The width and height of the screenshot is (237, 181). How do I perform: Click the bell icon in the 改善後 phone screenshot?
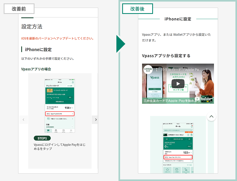point(192,126)
